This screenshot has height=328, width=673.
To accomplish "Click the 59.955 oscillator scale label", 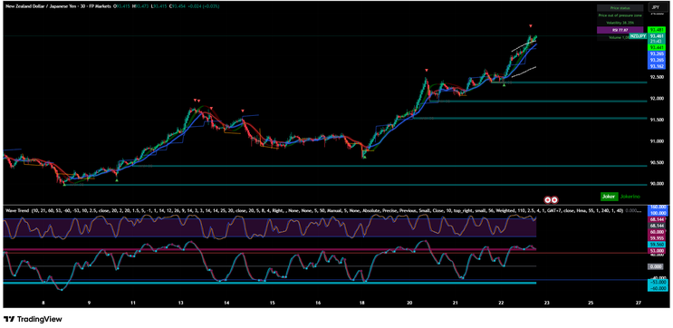I will [x=657, y=237].
